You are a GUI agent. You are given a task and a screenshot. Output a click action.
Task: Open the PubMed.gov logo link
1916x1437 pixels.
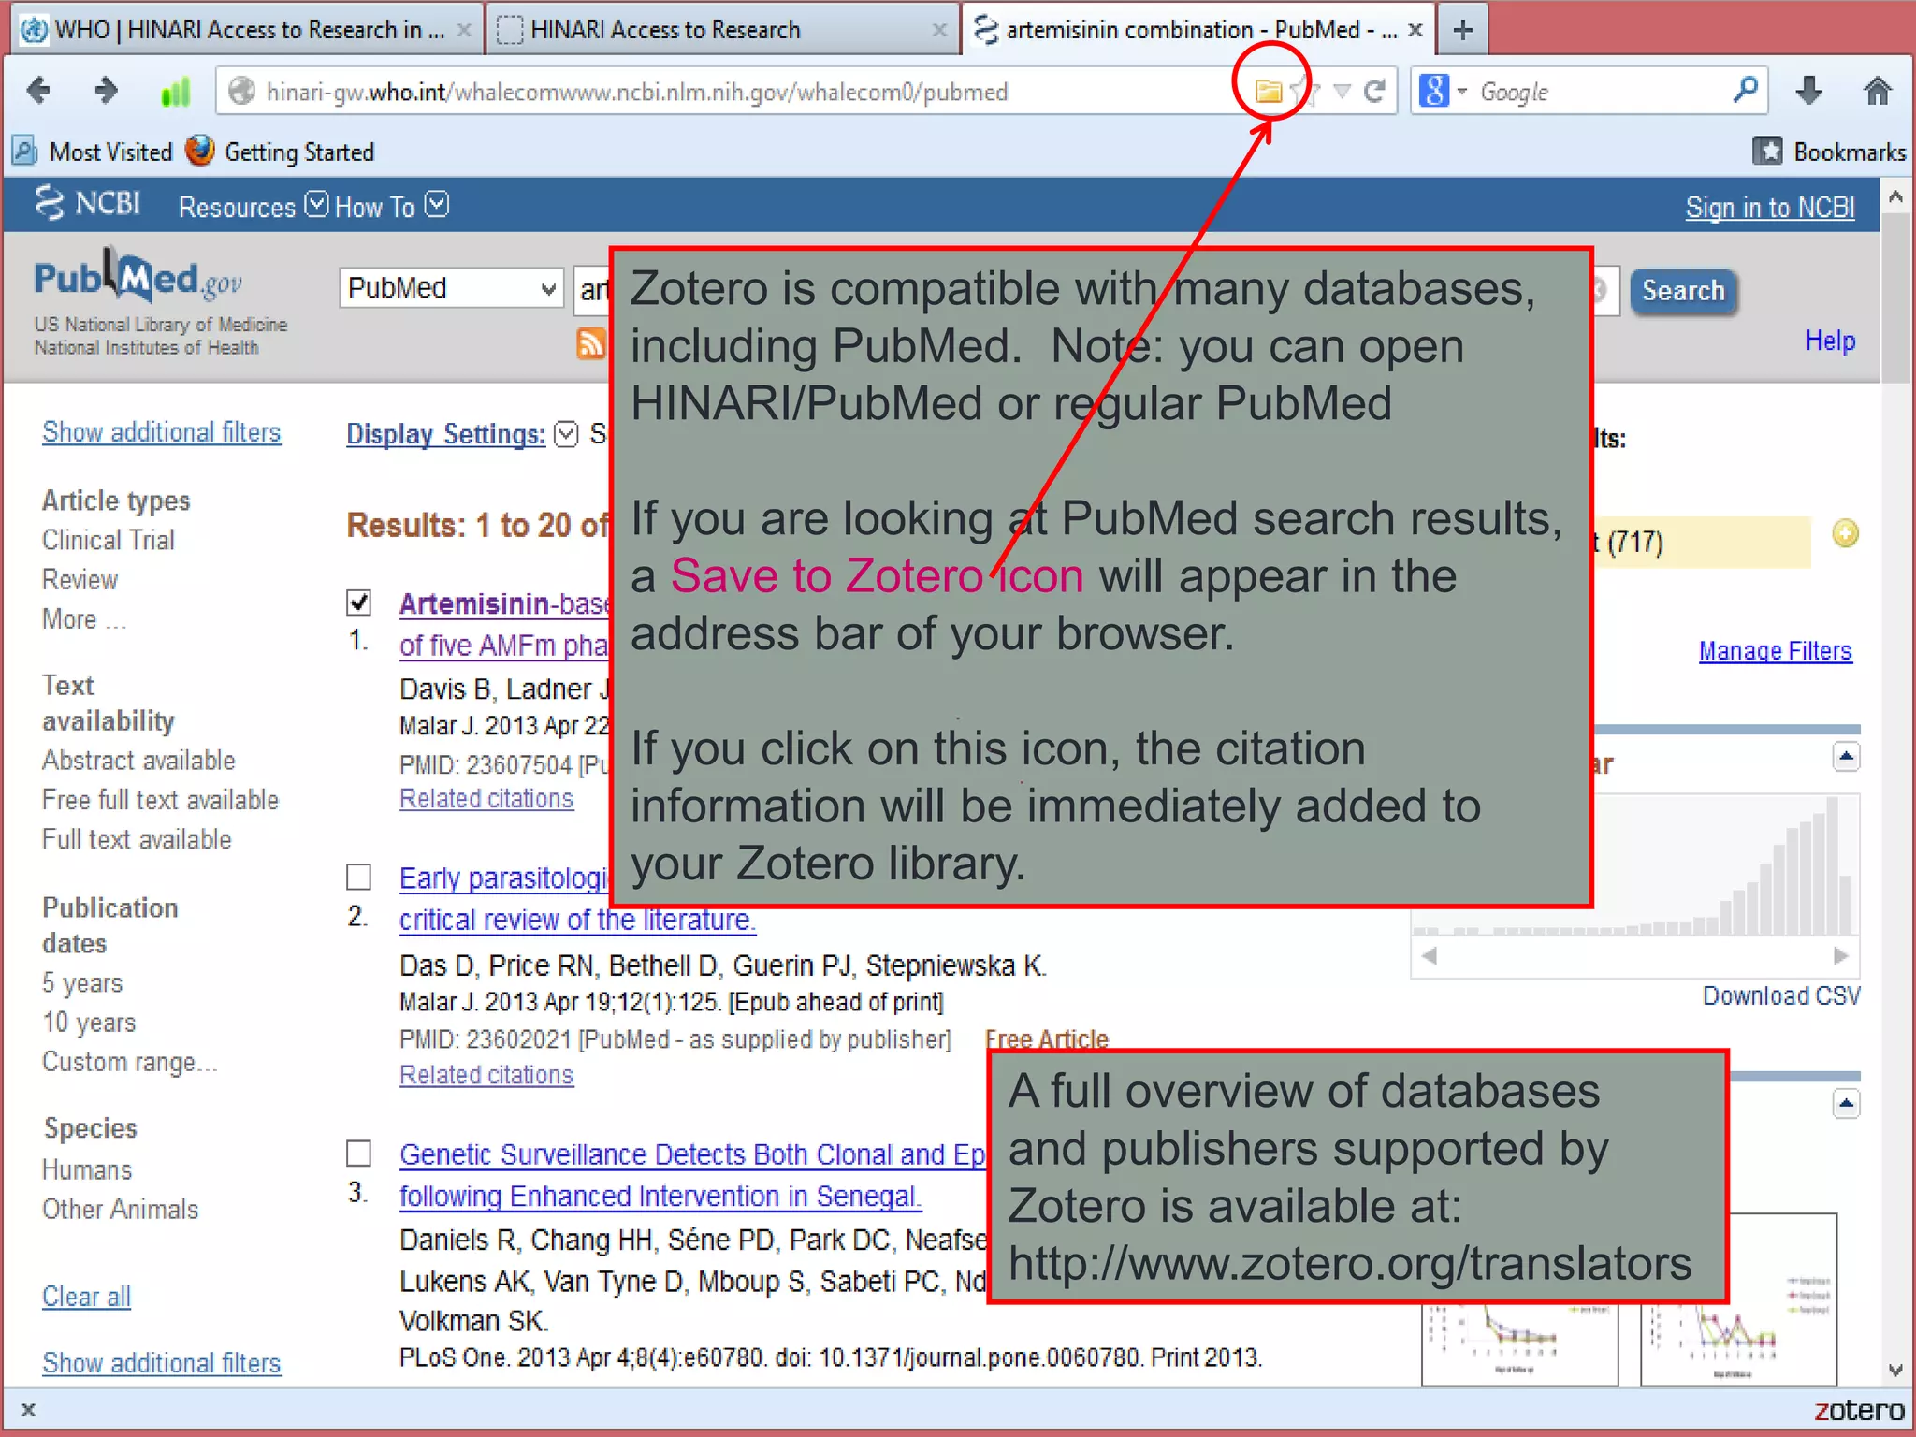coord(138,278)
